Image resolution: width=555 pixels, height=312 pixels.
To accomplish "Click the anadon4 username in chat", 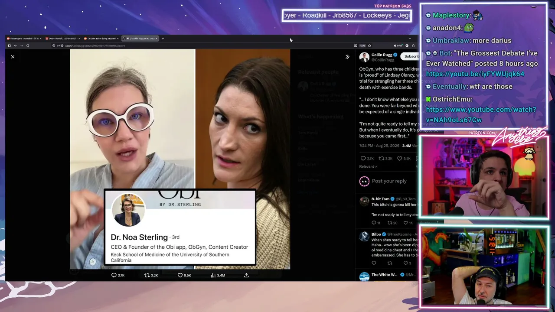I will [447, 28].
